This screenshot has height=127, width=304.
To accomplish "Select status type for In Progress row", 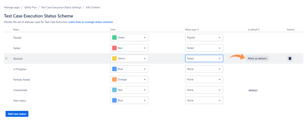I will pyautogui.click(x=204, y=69).
